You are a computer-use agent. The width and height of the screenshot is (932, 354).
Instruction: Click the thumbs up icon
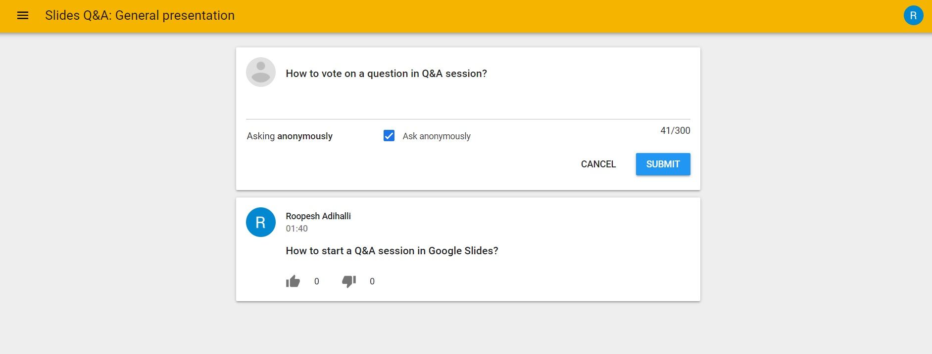[x=293, y=281]
